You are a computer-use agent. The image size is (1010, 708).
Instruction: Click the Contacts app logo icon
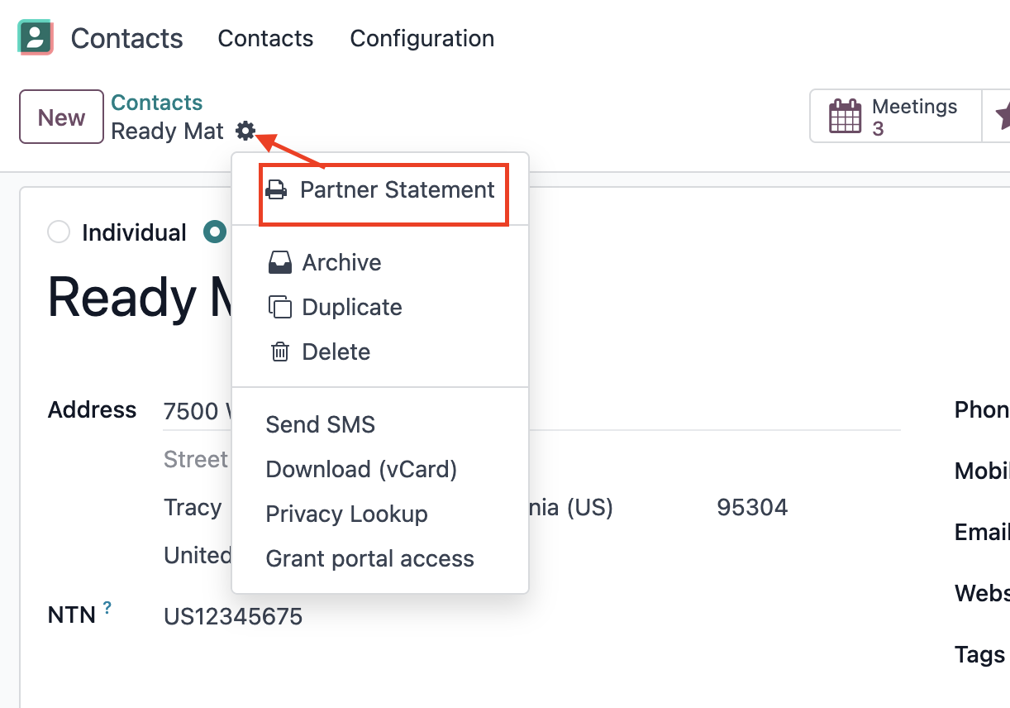coord(36,38)
